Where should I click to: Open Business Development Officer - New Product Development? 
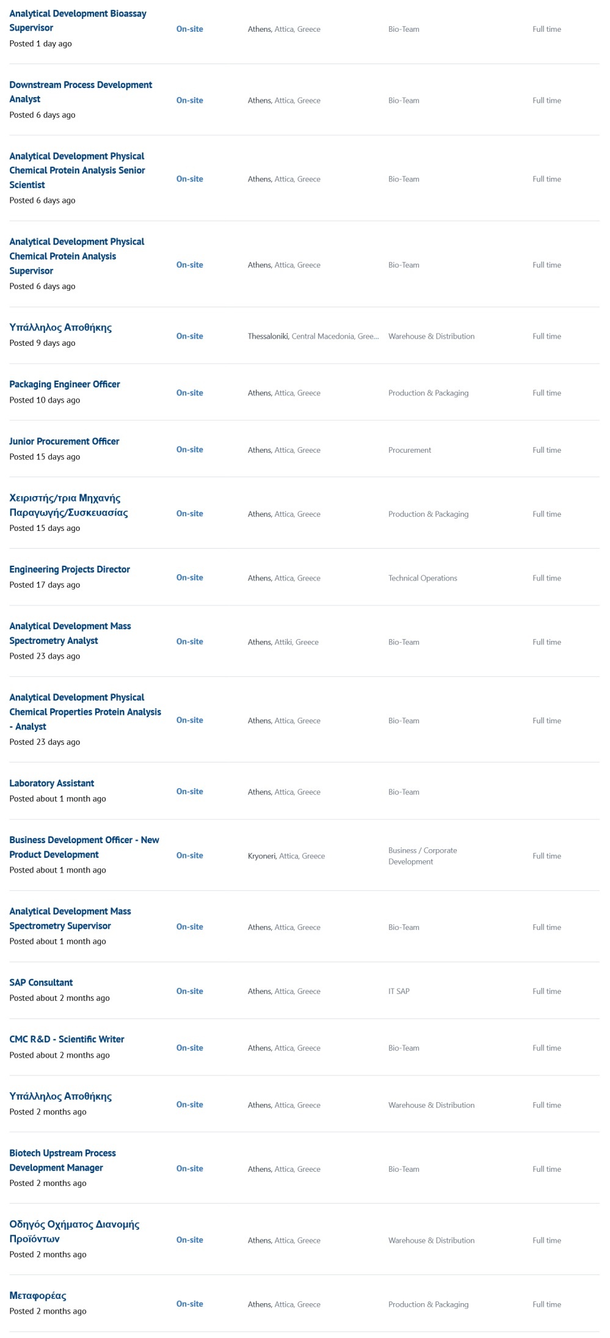[x=84, y=847]
